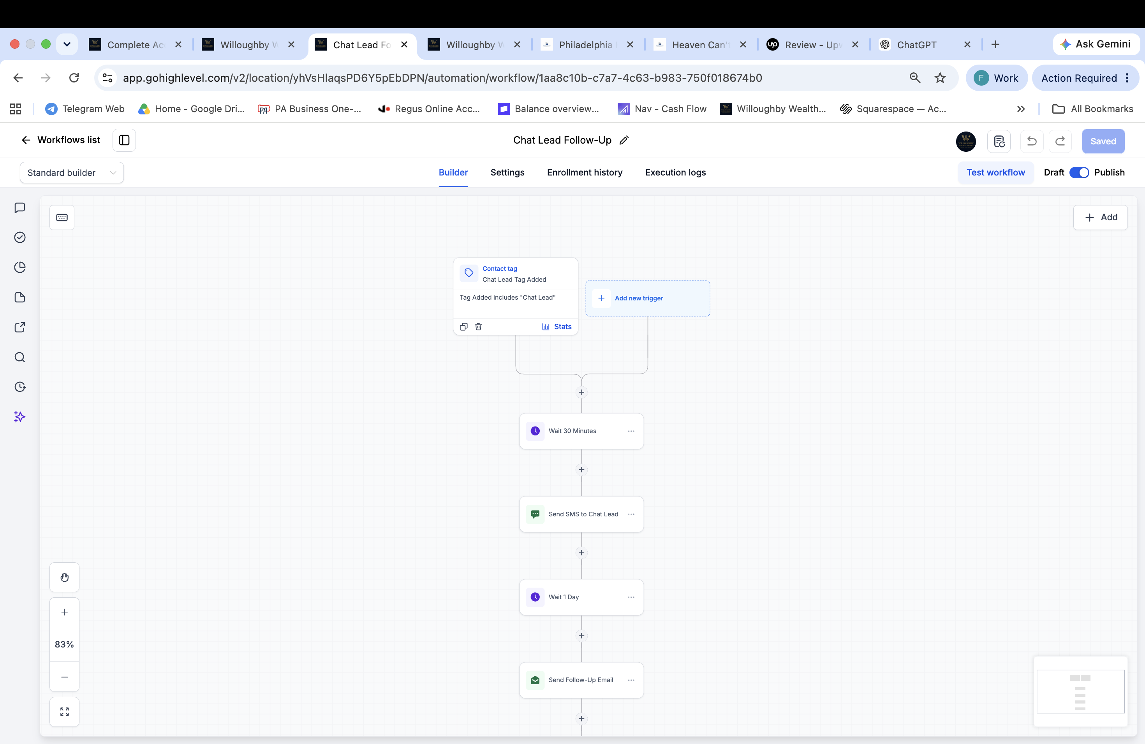Viewport: 1145px width, 744px height.
Task: Click Ask Gemini button
Action: 1096,44
